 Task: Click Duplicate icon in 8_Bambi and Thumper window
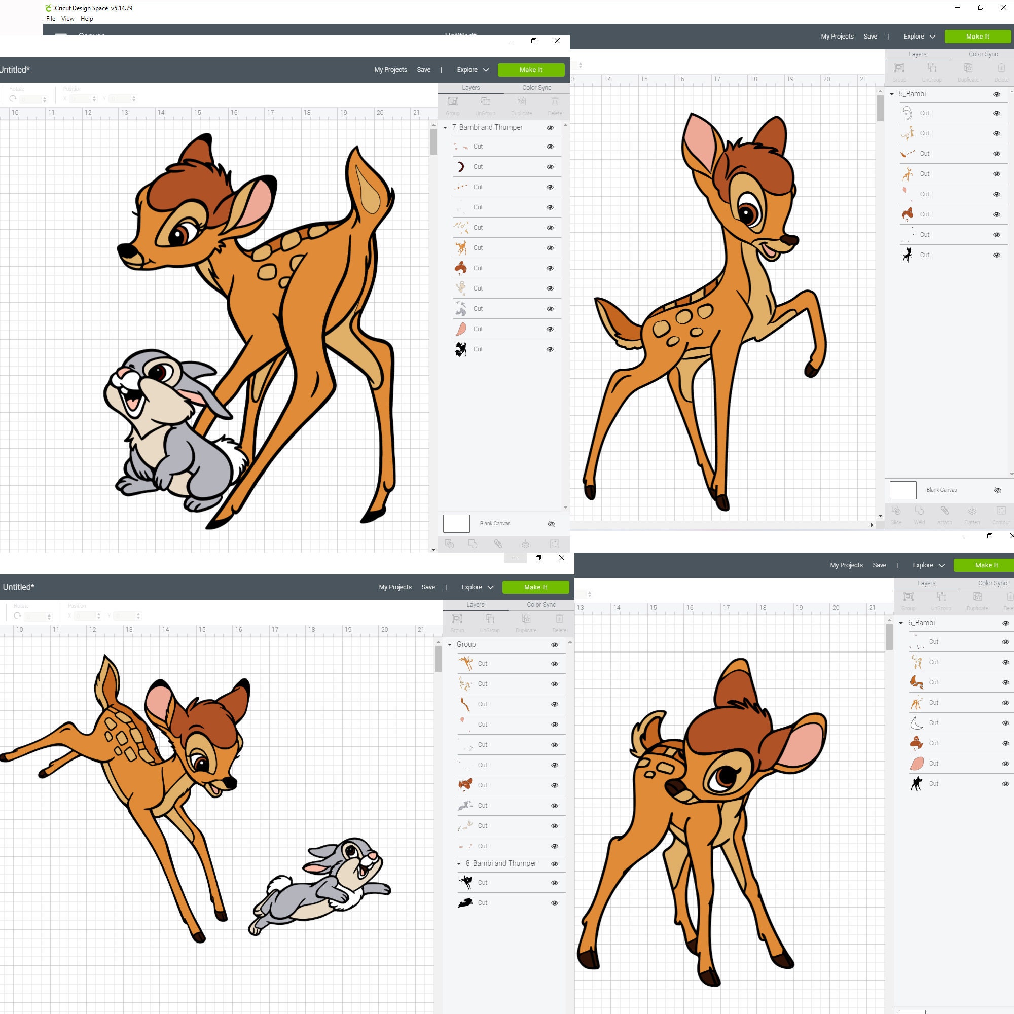point(526,618)
